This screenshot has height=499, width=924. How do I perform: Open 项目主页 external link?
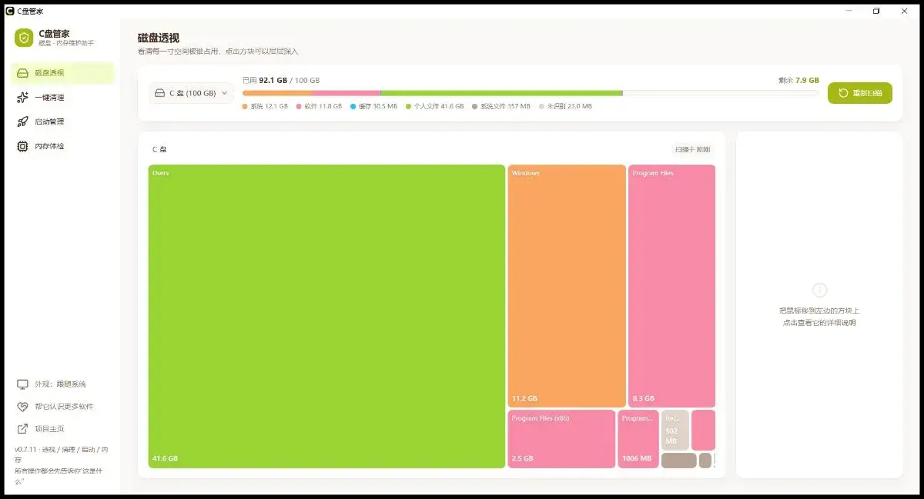40,429
